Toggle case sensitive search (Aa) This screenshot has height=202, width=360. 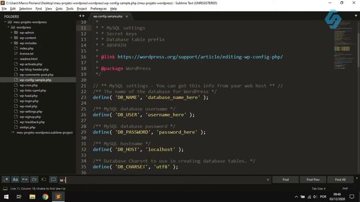[x=15, y=180]
